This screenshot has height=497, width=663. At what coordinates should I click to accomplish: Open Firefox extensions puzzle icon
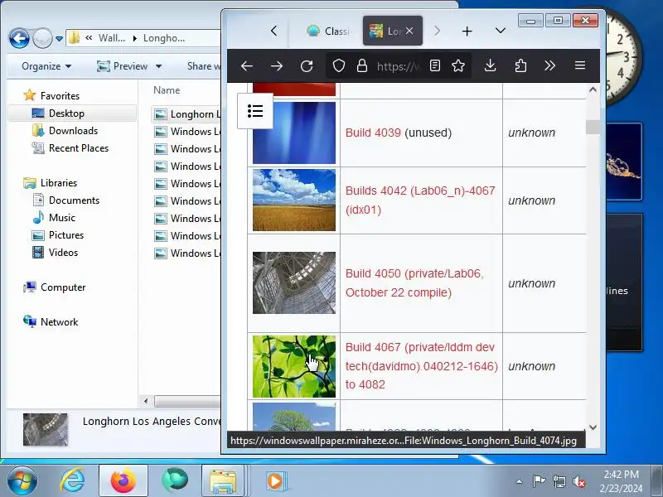coord(520,65)
